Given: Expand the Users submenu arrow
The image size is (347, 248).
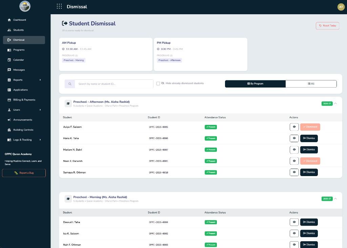Looking at the screenshot, I should tap(40, 110).
